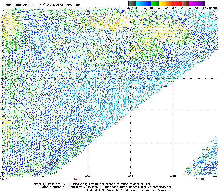This screenshot has width=218, height=192.
Task: Click the magenta-purple 40-50 knots legend segment
Action: point(197,4)
